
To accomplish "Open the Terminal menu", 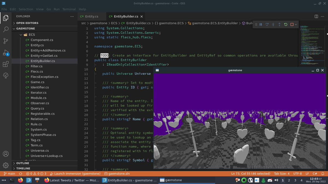I will (69, 9).
